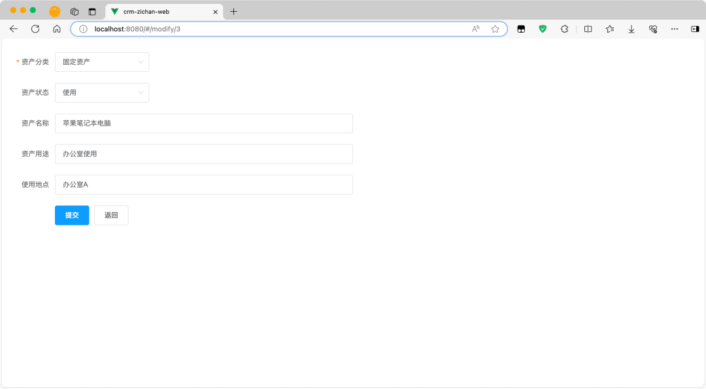Click the macOS green maximize window button

pos(33,10)
